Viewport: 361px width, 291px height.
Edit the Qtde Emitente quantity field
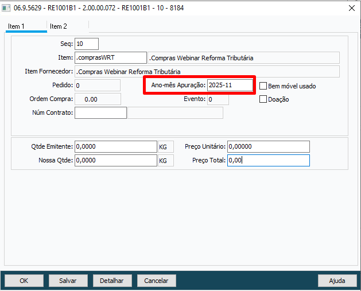(x=116, y=147)
